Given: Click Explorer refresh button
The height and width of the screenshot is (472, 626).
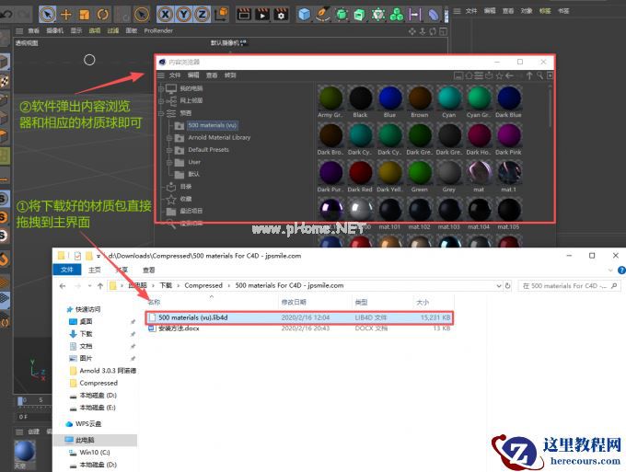Looking at the screenshot, I should click(508, 285).
